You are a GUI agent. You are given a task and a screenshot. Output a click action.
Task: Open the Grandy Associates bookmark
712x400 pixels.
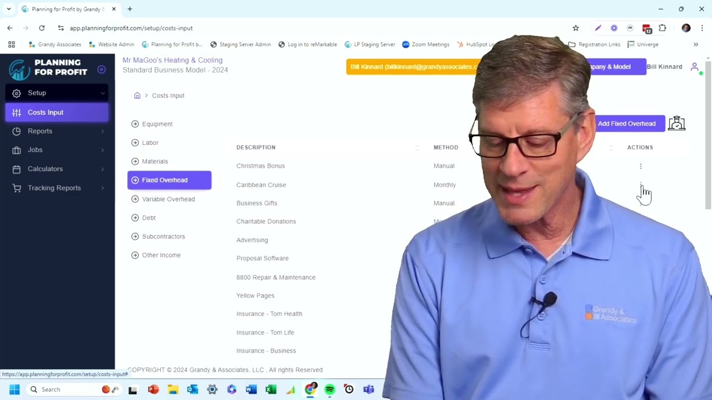(55, 44)
